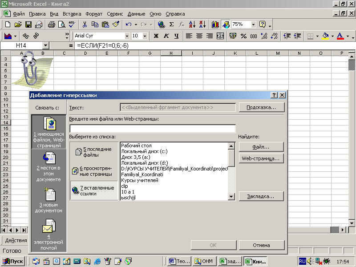Toggle the Drawing toolbar icon

click(226, 24)
